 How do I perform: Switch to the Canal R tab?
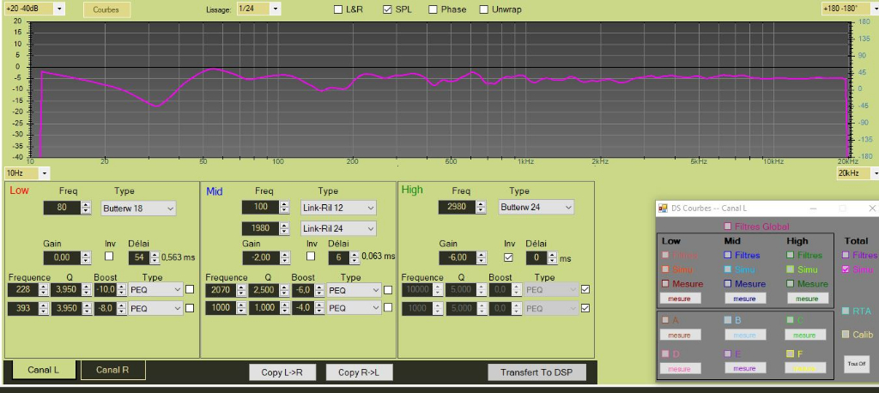(112, 370)
